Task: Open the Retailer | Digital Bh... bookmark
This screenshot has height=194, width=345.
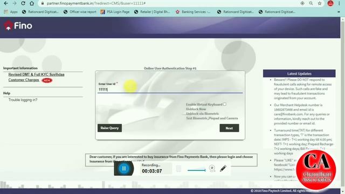Action: (152, 12)
